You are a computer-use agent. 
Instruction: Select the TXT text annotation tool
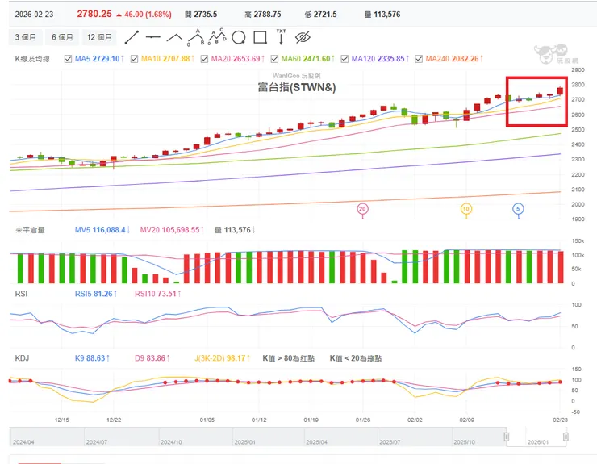coord(281,37)
